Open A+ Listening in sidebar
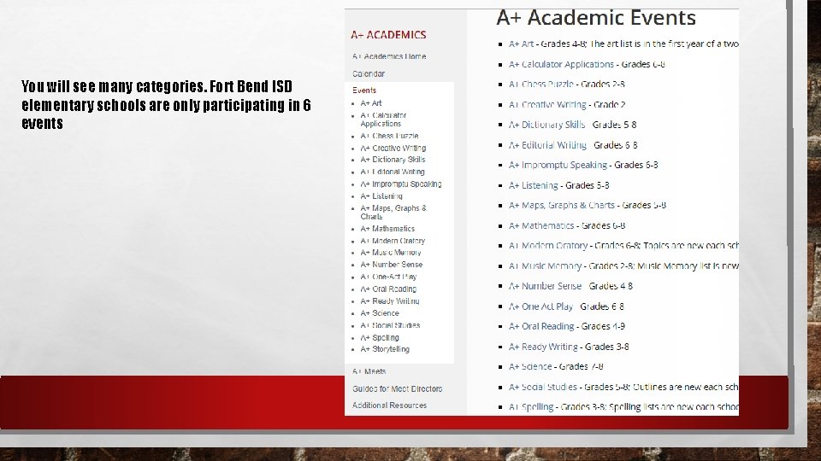821x461 pixels. [381, 196]
